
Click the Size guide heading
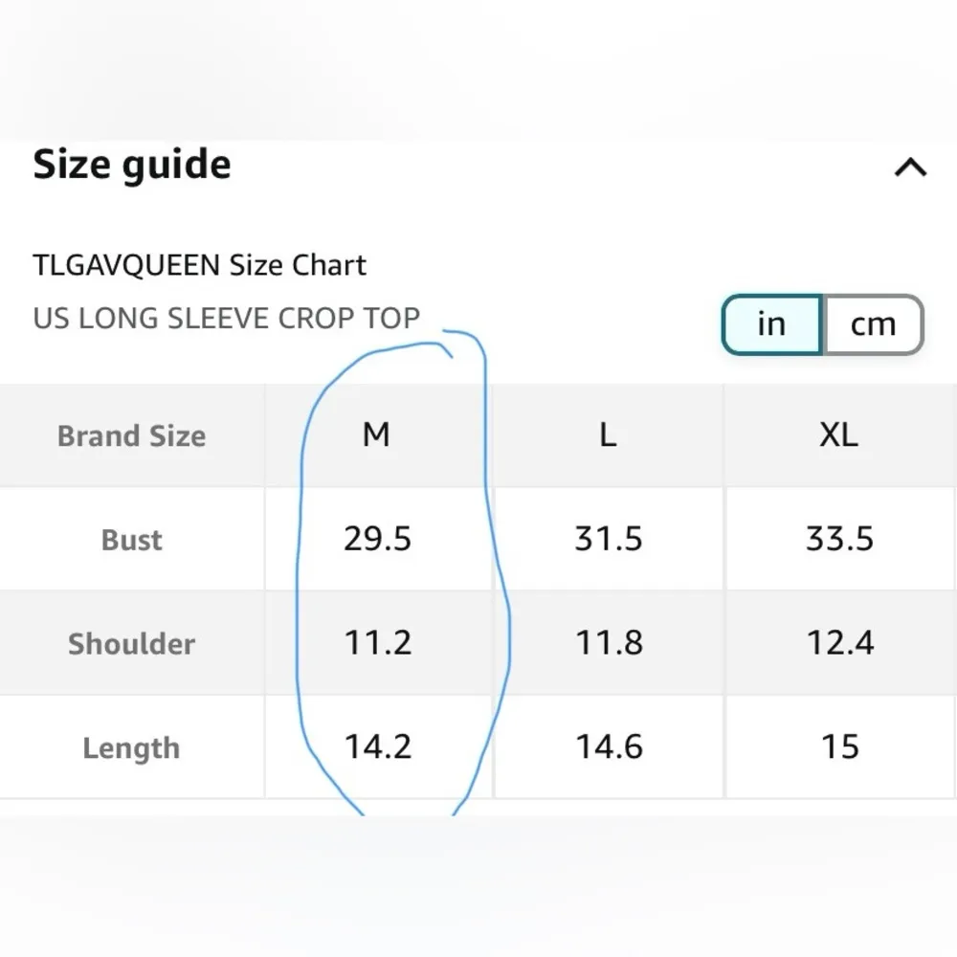point(132,166)
